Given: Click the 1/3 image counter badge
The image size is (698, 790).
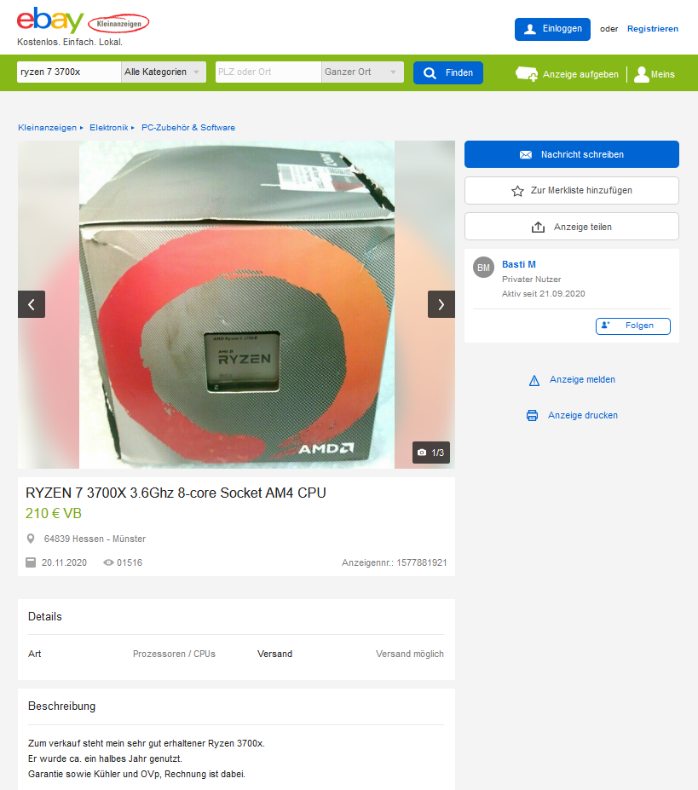Looking at the screenshot, I should pos(431,453).
